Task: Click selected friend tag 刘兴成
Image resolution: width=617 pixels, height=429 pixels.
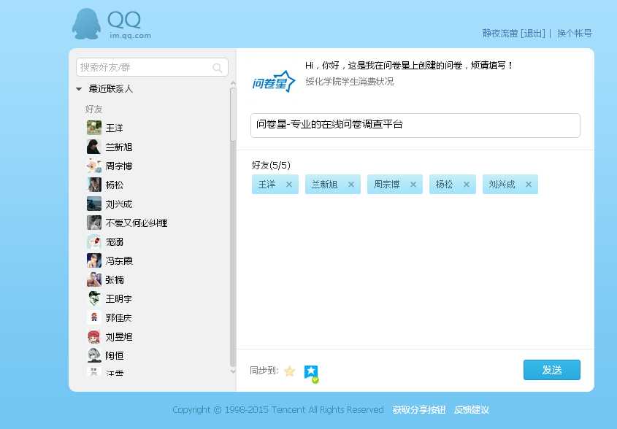Action: (510, 184)
